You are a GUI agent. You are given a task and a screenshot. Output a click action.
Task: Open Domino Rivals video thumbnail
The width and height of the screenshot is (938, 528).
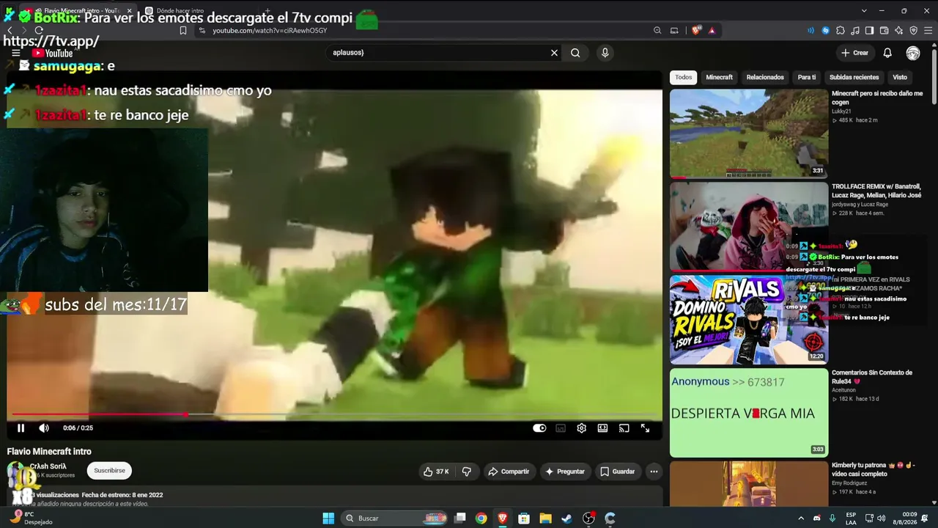click(749, 320)
